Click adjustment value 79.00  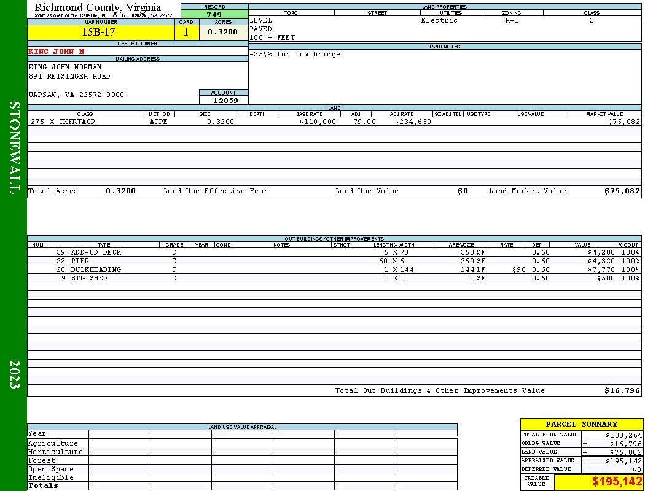click(364, 122)
